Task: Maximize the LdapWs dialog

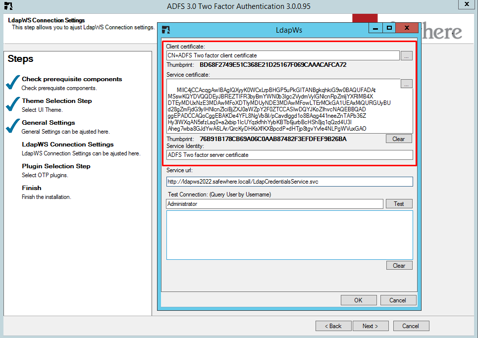Action: tap(389, 28)
